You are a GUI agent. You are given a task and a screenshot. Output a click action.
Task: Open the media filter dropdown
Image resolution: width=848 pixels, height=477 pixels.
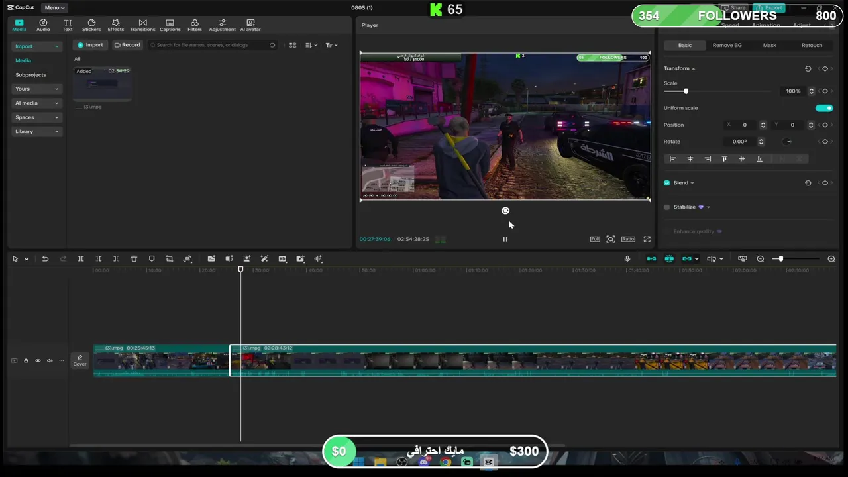[331, 45]
